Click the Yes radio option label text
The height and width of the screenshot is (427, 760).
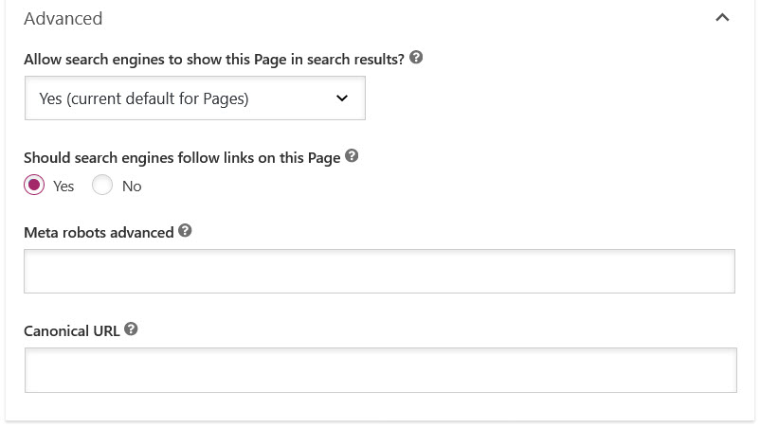pos(63,187)
